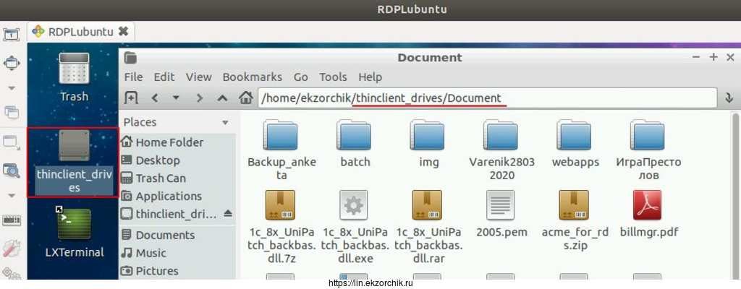Click the home folder toolbar icon
Viewport: 741px width, 289px height.
pos(246,98)
